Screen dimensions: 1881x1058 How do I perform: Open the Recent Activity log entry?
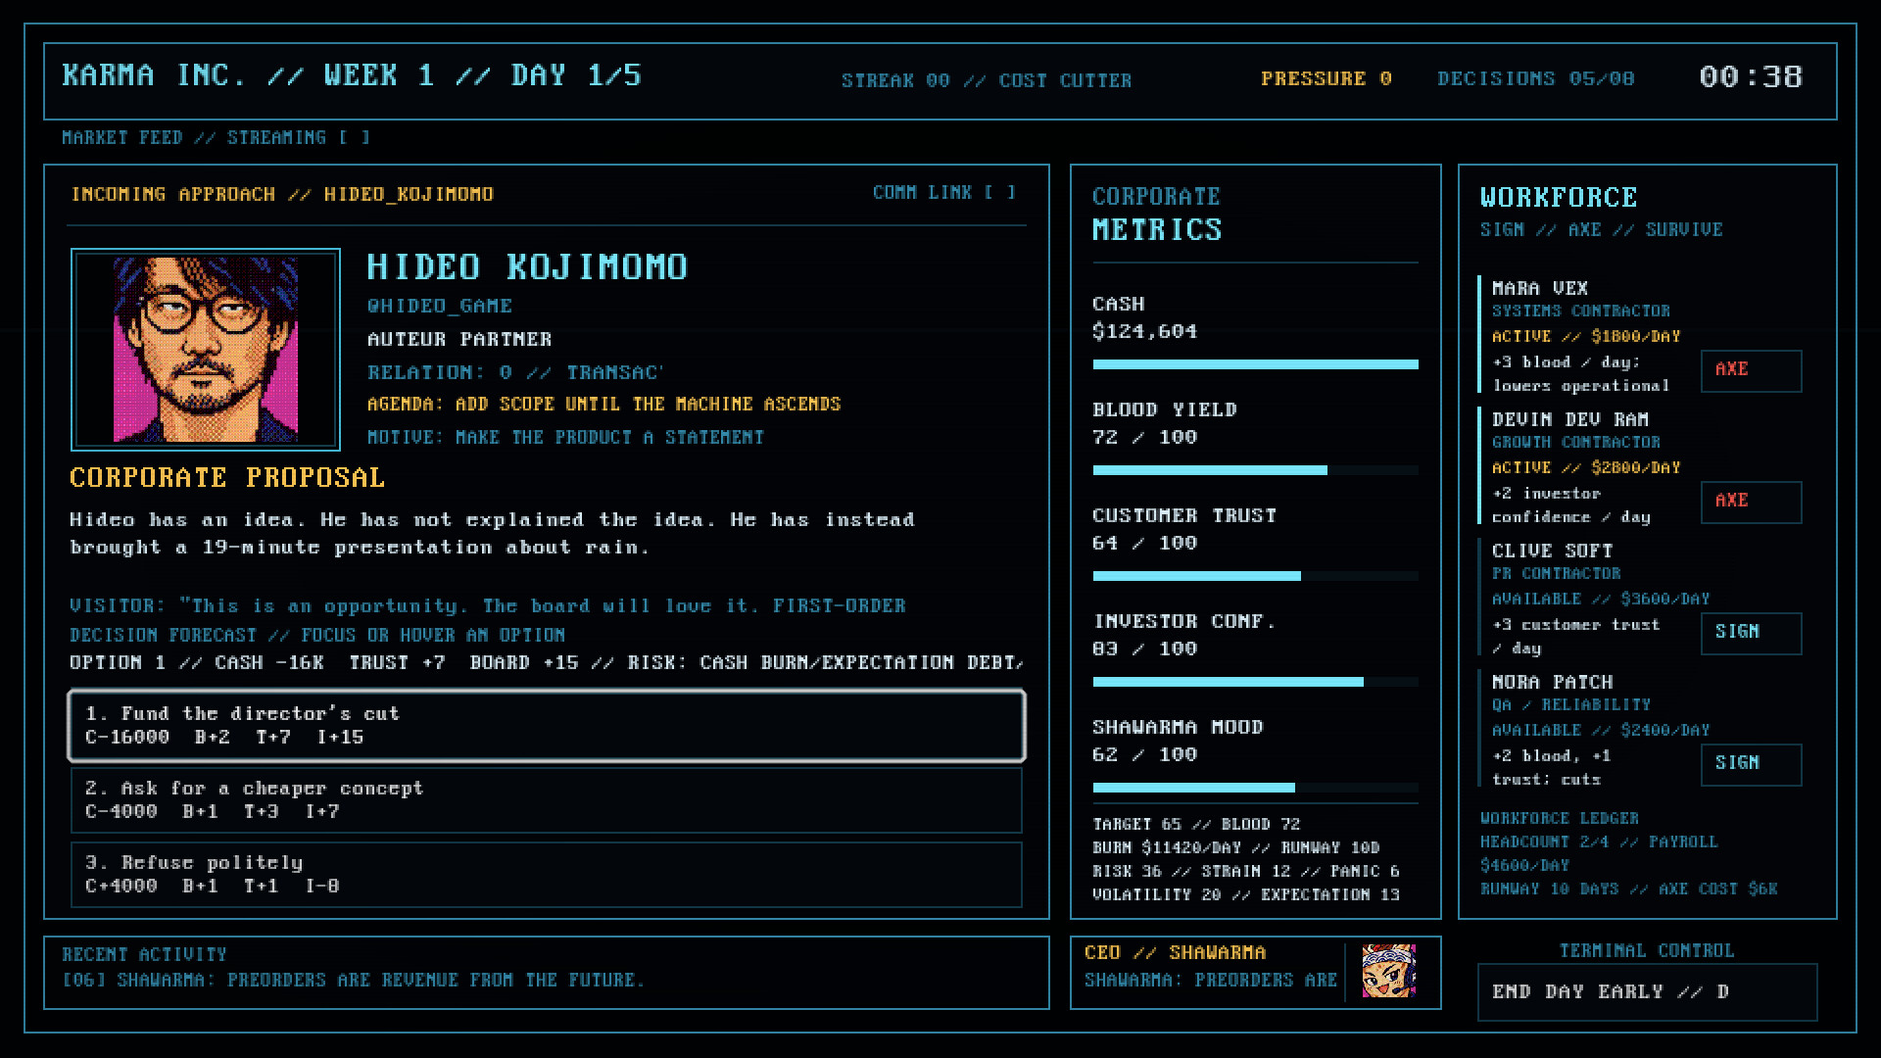pos(354,981)
